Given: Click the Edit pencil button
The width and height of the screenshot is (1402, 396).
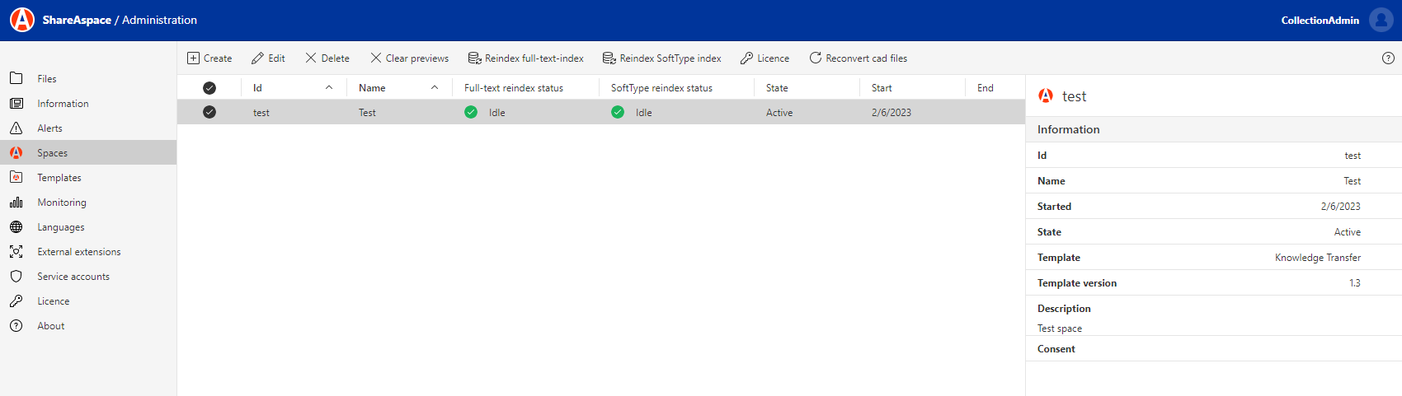Looking at the screenshot, I should point(268,58).
